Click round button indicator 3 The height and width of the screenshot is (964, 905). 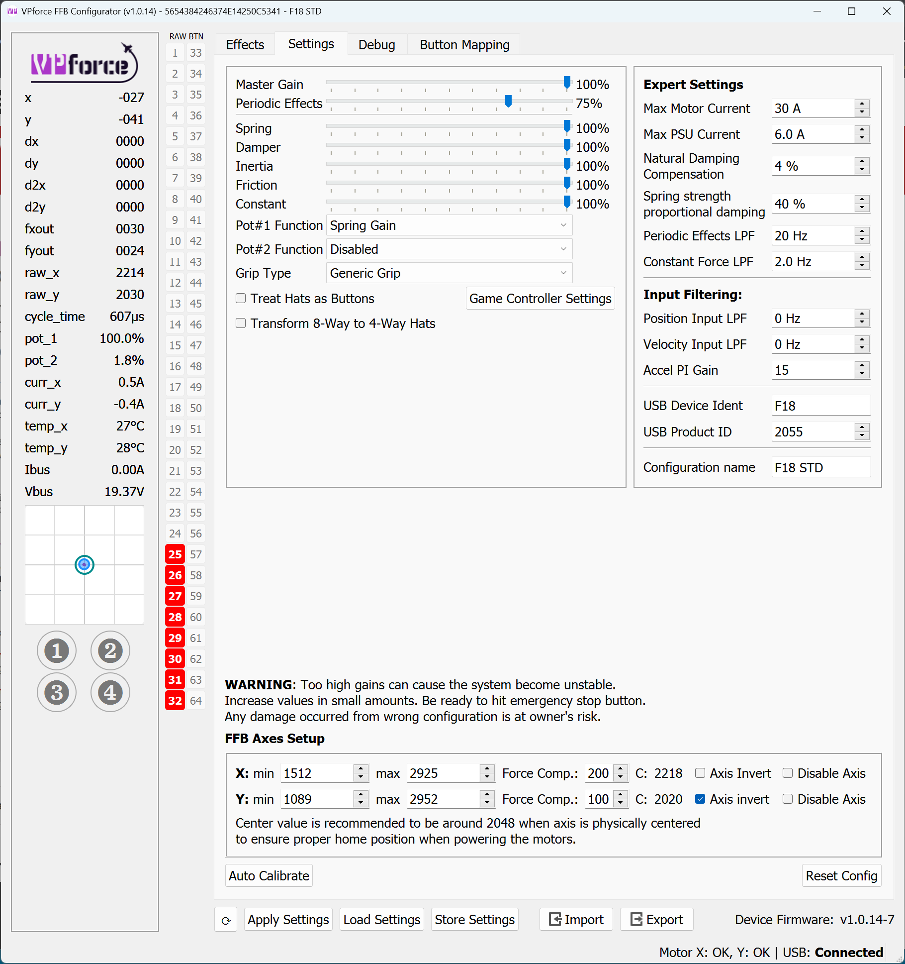click(57, 692)
